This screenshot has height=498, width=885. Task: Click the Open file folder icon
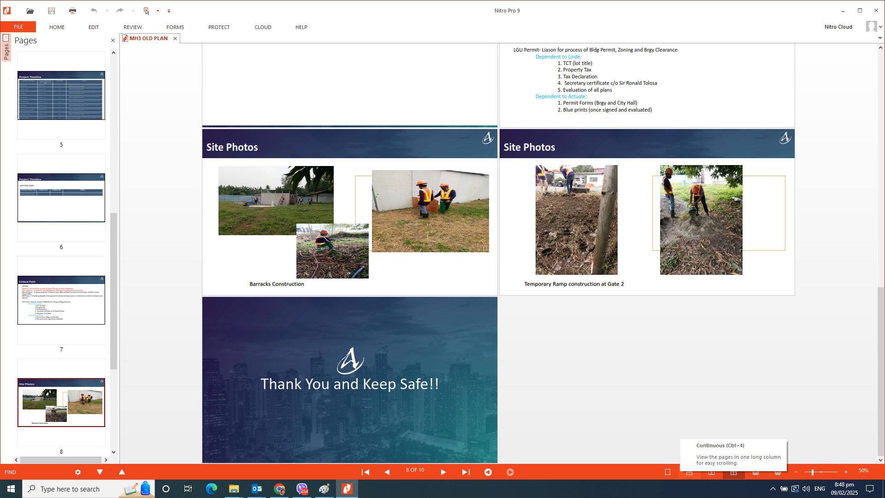click(x=30, y=11)
